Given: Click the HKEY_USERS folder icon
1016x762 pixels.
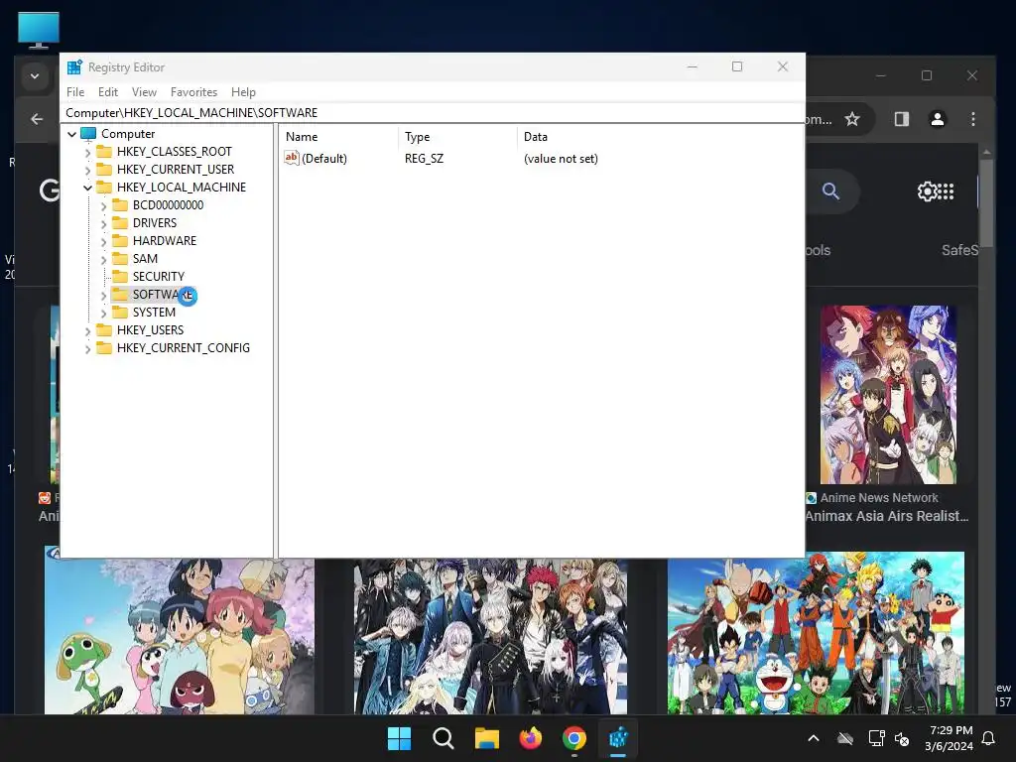Looking at the screenshot, I should click(103, 329).
